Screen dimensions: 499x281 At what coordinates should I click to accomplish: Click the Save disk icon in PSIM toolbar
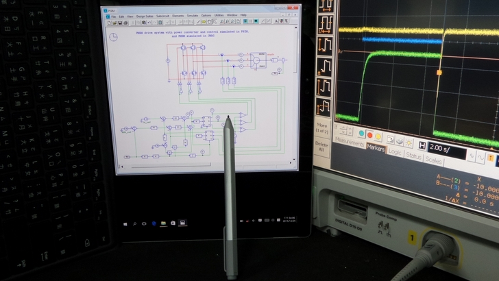coord(120,23)
